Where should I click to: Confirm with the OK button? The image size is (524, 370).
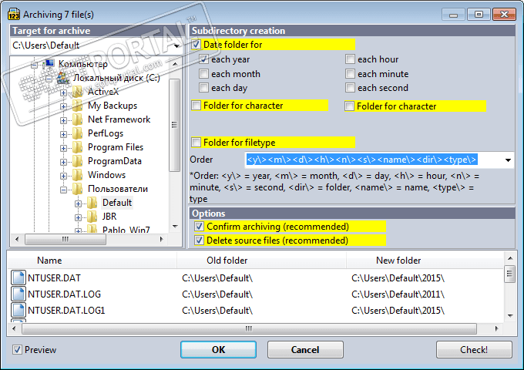(219, 350)
